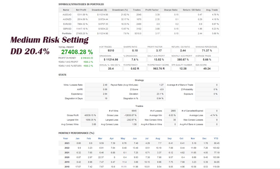Click the Z-Score value field

tap(153, 89)
